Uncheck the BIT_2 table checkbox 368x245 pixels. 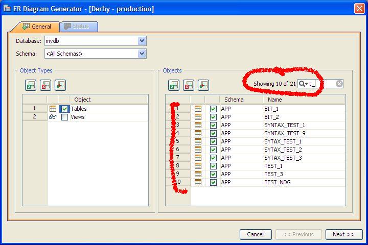point(213,117)
